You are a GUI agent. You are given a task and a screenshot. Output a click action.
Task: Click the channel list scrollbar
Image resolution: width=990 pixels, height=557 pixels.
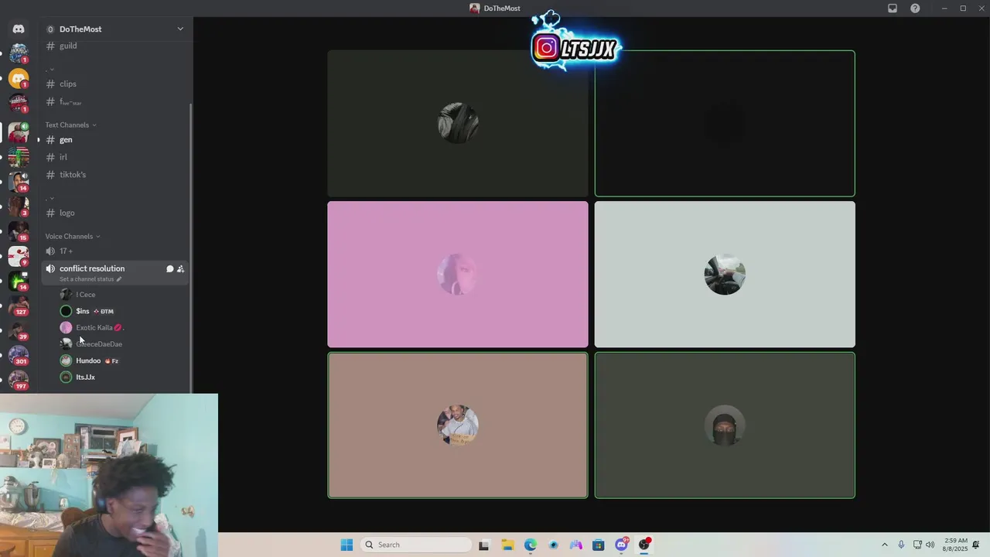click(190, 248)
